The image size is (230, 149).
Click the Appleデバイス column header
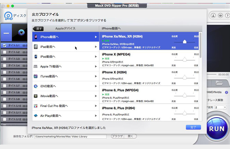point(65,28)
